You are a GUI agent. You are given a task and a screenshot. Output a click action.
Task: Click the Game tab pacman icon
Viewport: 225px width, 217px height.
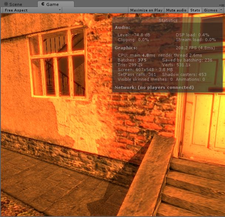[43, 4]
